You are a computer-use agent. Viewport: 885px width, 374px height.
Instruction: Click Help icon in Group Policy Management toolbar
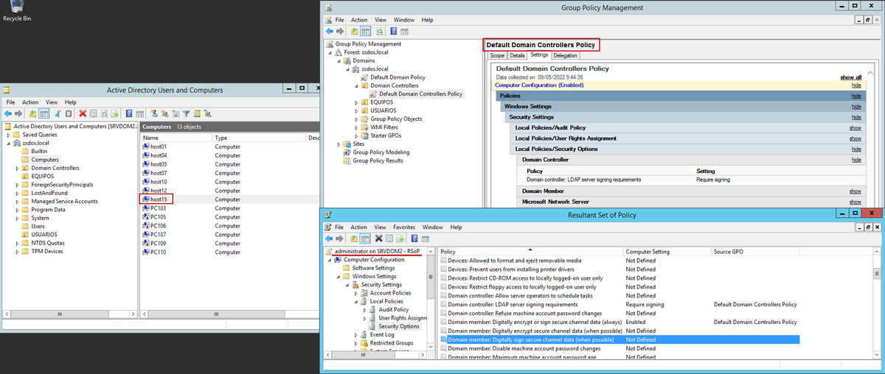394,31
